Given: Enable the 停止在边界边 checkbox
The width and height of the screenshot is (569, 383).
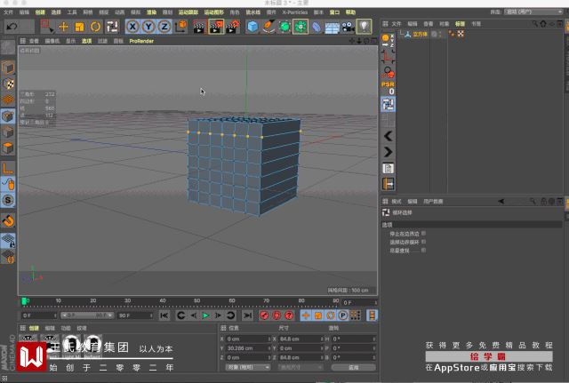Looking at the screenshot, I should point(424,234).
